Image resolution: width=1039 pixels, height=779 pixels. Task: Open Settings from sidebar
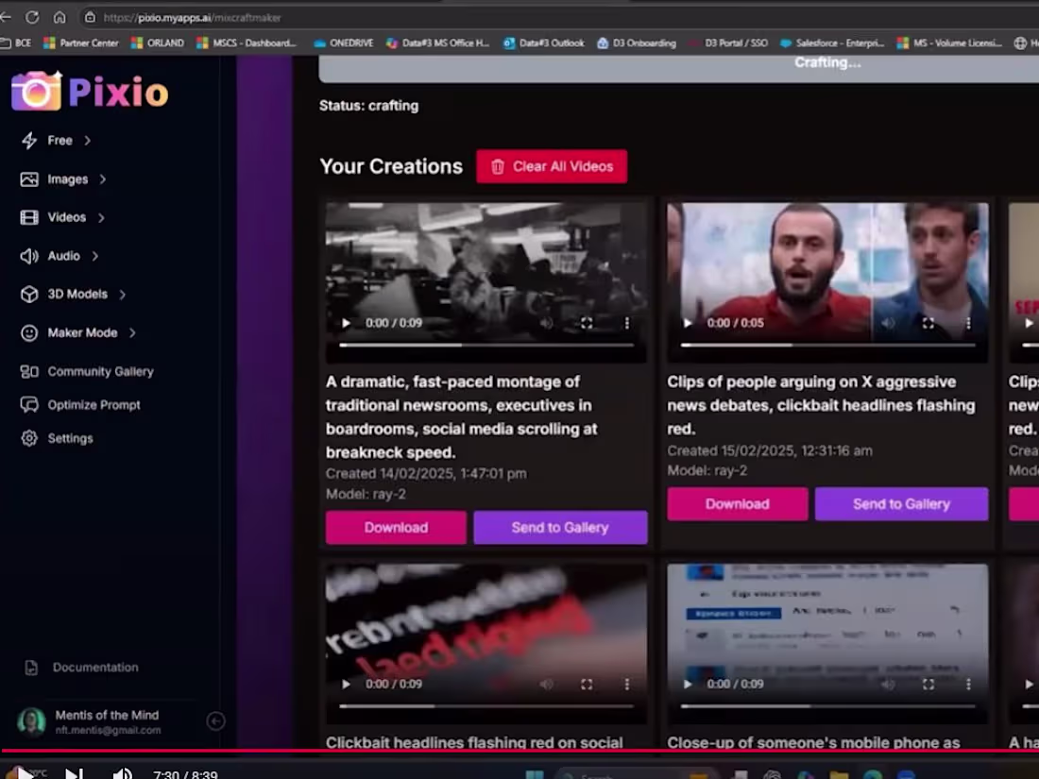click(57, 438)
